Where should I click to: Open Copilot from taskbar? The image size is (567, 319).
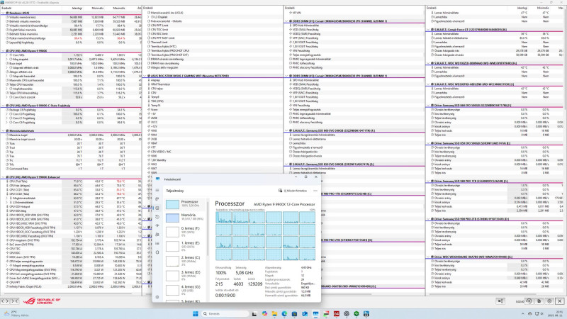(264, 313)
